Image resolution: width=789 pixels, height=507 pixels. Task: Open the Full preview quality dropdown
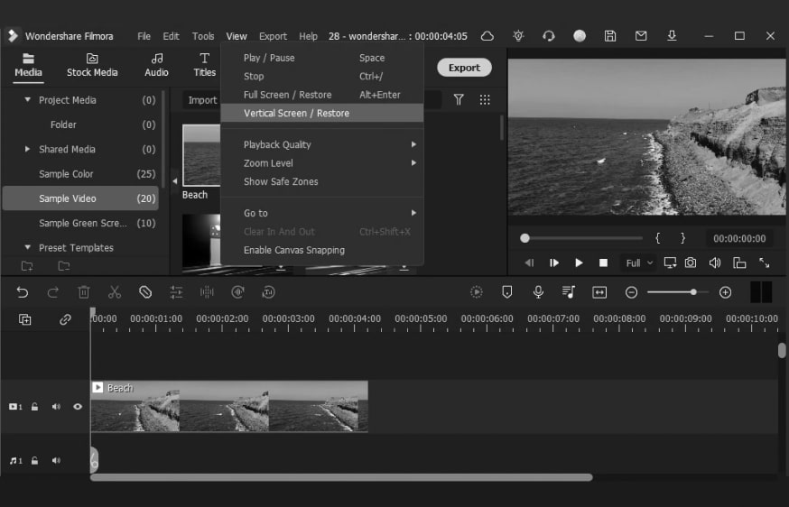point(638,263)
